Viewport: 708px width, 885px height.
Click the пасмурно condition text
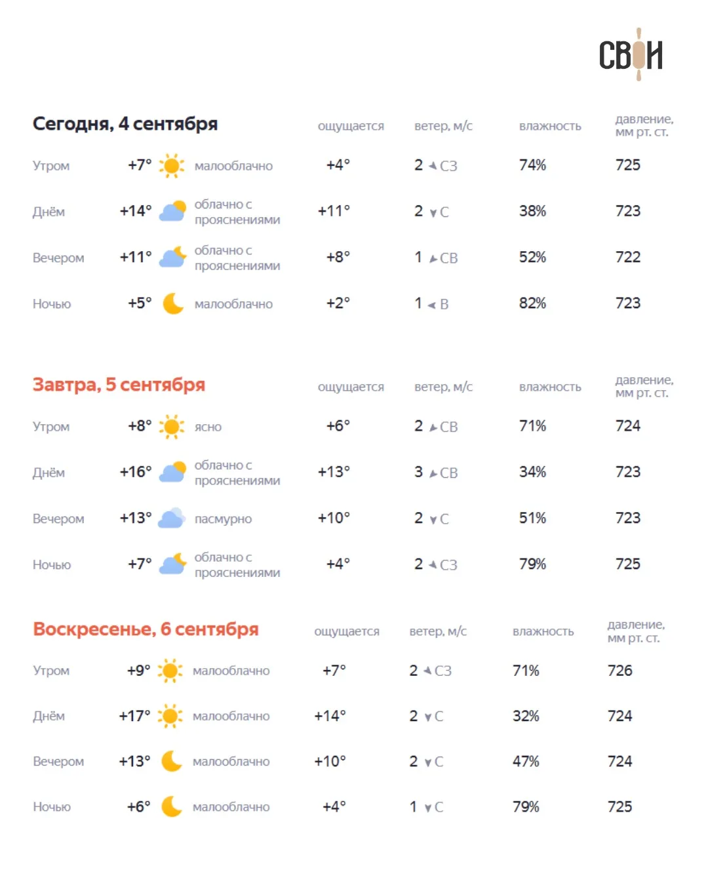click(223, 519)
